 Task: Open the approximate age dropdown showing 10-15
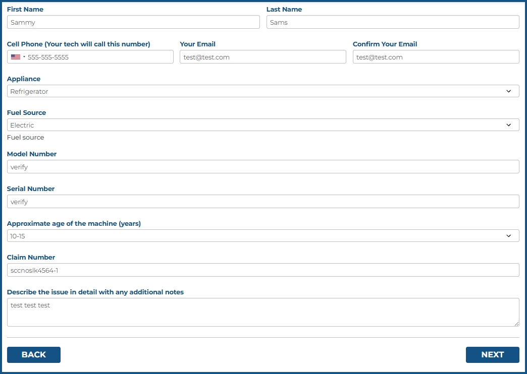(x=252, y=236)
